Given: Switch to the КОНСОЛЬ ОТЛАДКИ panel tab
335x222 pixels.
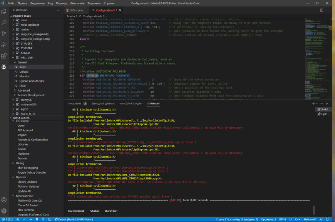Looking at the screenshot, I should click(x=131, y=103).
